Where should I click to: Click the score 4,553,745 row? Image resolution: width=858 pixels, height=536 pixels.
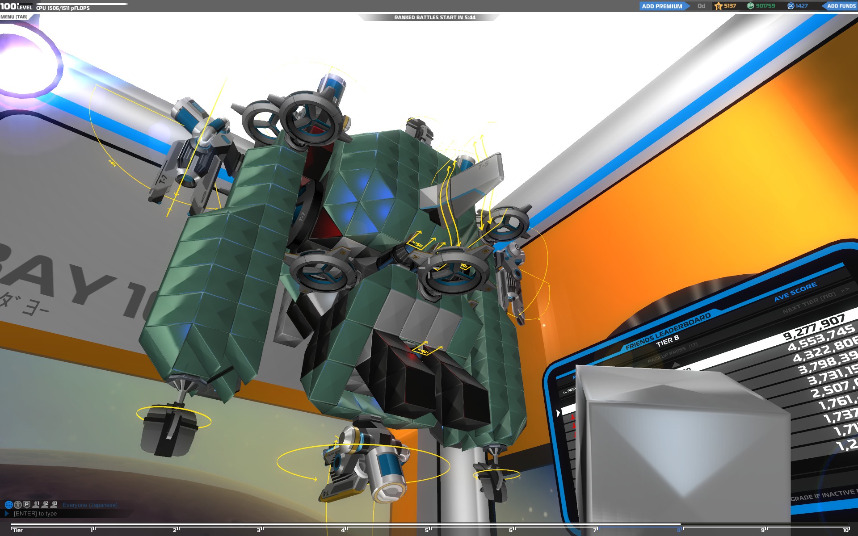[821, 338]
